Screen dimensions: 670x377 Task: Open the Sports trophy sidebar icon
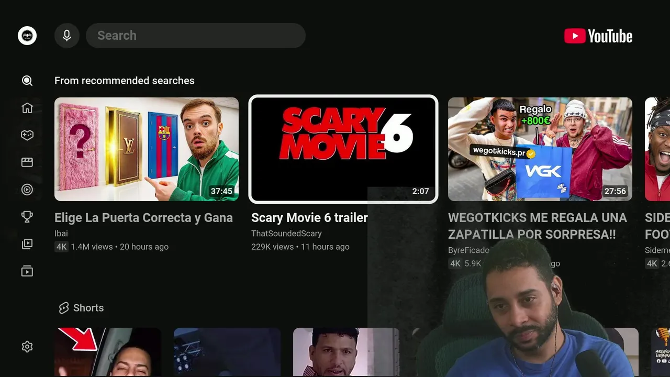click(27, 217)
